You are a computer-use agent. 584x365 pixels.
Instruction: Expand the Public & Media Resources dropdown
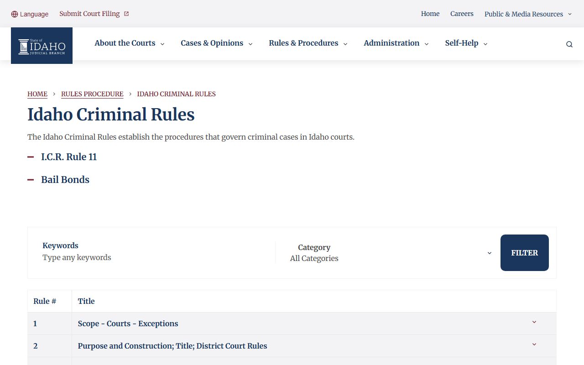pos(528,14)
